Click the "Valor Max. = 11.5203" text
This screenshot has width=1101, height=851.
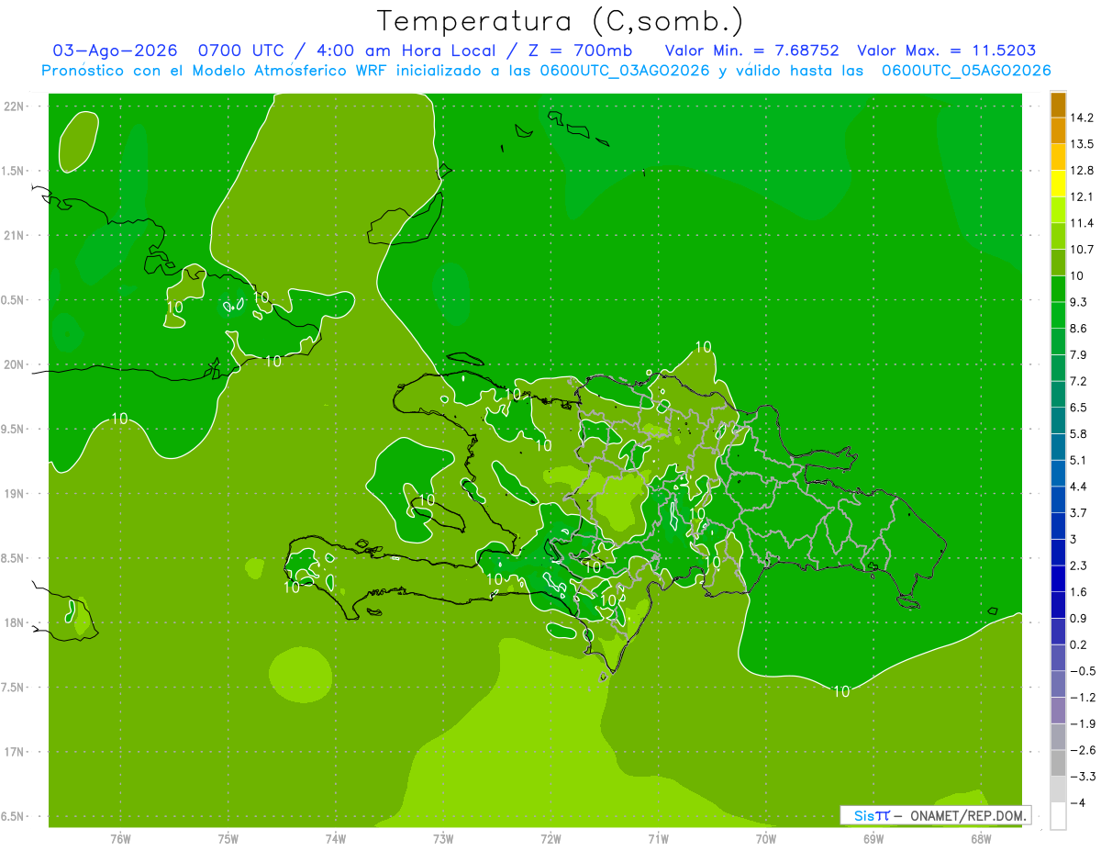(947, 50)
